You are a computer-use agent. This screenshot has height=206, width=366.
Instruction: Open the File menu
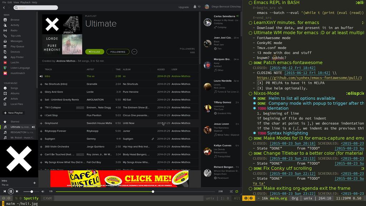click(4, 3)
